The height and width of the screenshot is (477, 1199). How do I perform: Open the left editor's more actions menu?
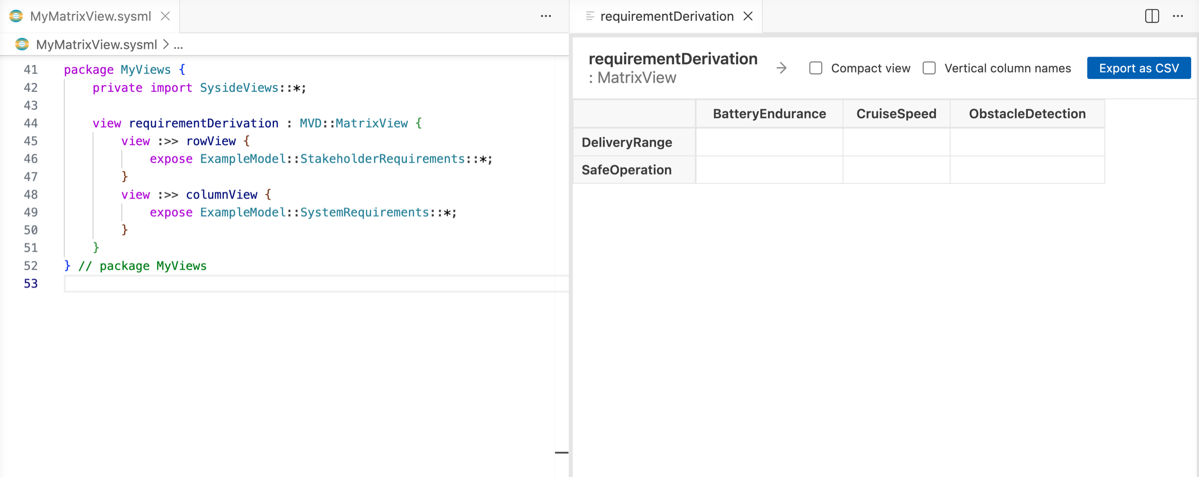coord(546,16)
